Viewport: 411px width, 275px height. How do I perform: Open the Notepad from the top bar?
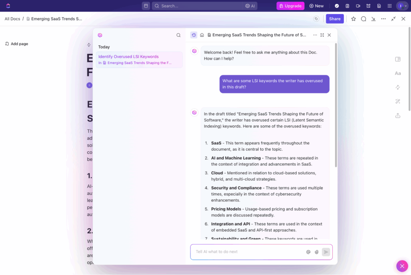347,6
